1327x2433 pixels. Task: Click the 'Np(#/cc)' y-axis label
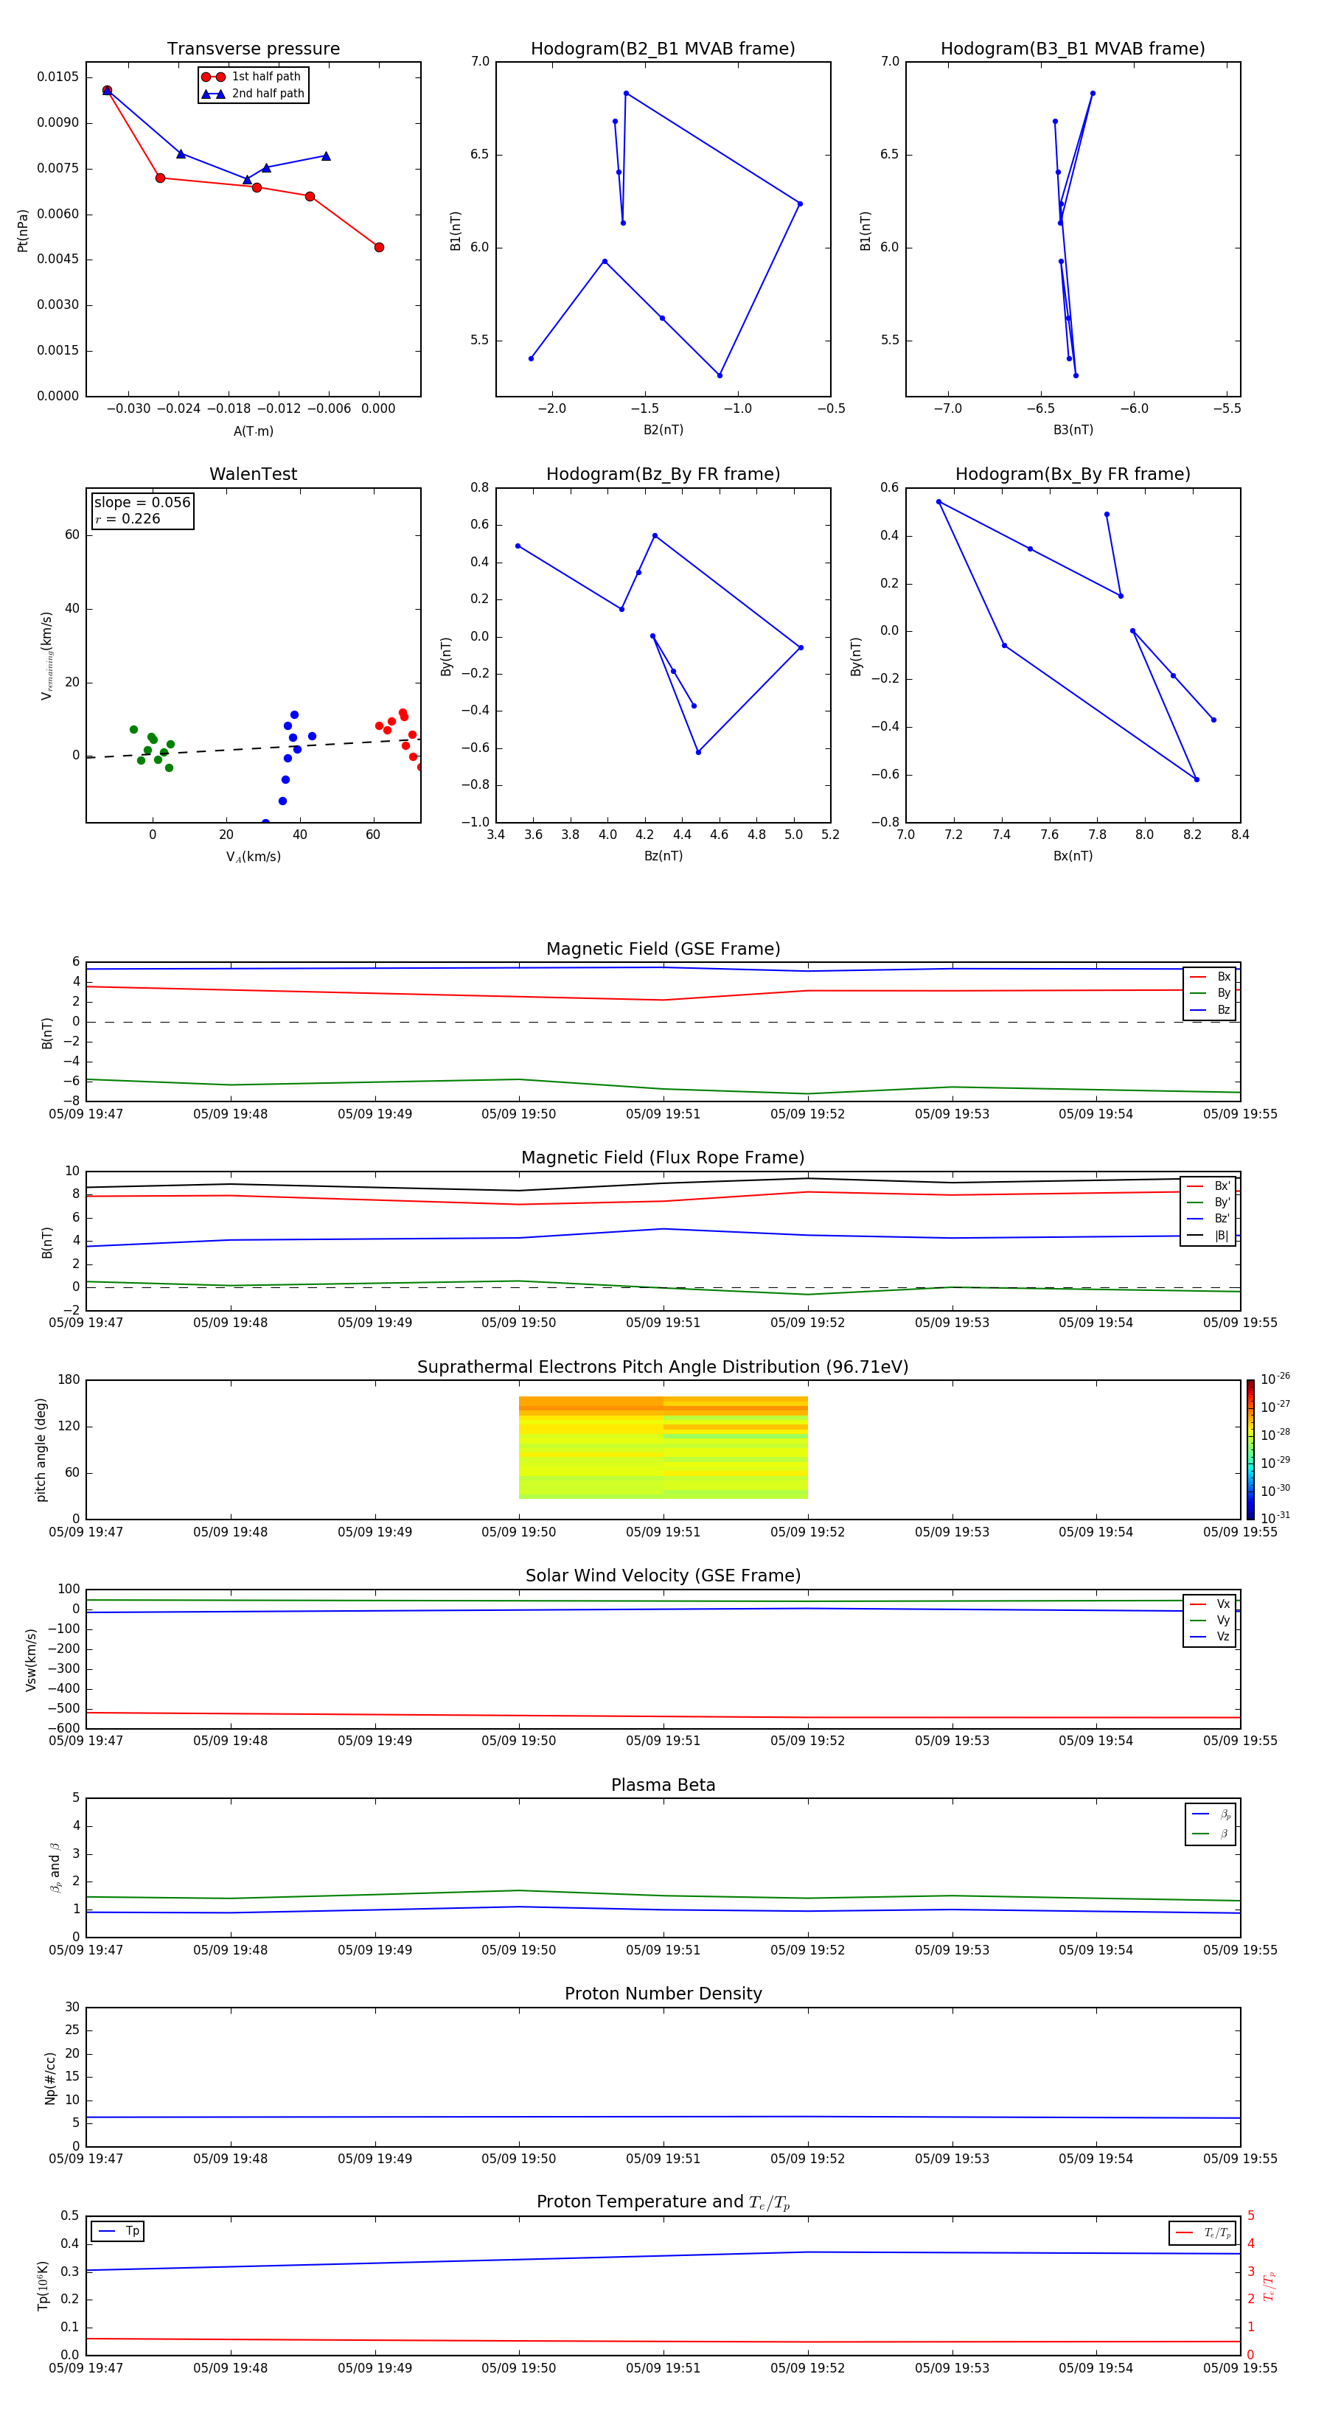50,2077
